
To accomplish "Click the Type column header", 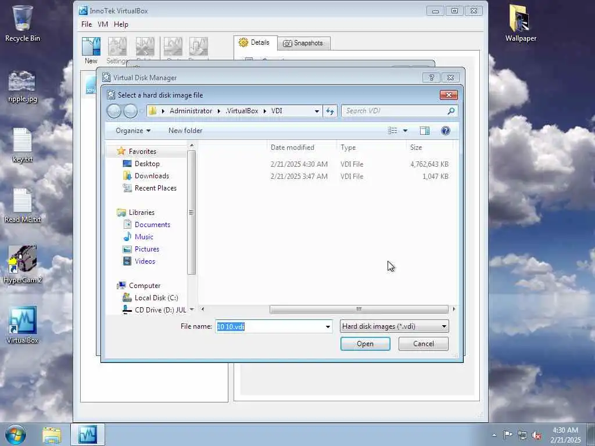I will click(x=372, y=148).
